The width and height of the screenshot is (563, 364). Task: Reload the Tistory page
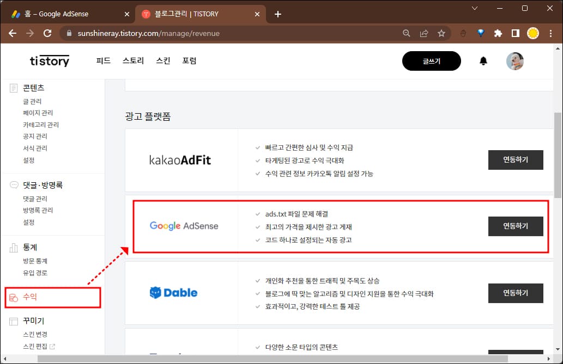[47, 33]
